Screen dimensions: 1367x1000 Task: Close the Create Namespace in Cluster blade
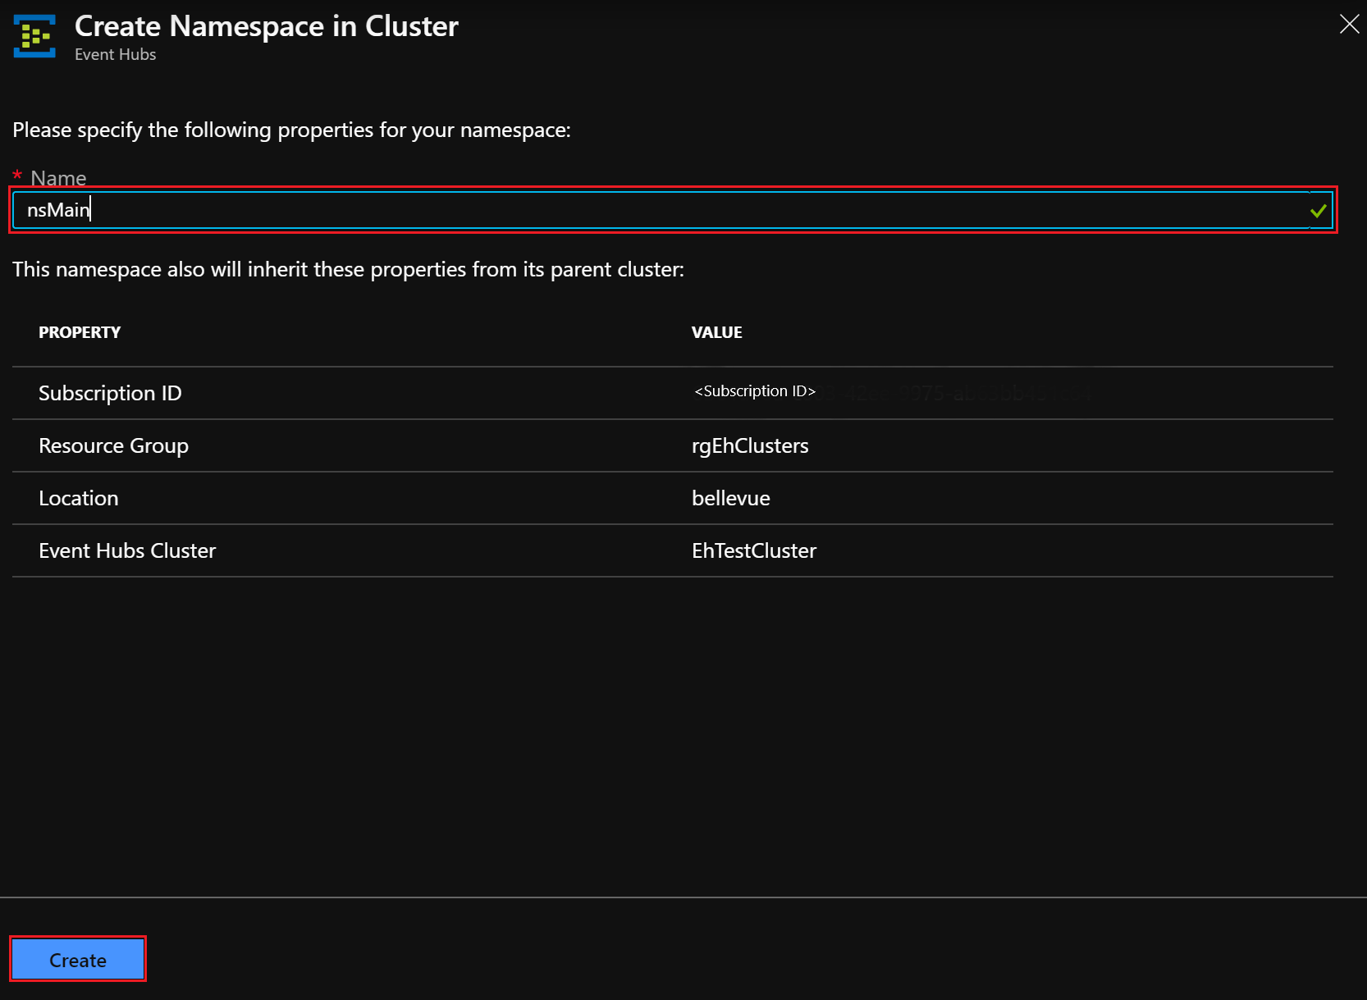coord(1349,24)
